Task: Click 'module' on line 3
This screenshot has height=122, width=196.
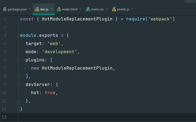Action: tap(28, 35)
